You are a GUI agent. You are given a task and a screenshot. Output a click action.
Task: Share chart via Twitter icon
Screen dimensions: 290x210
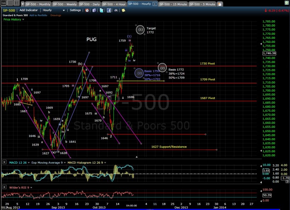102,10
